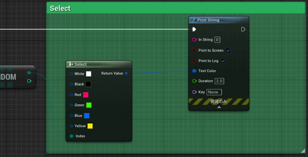Click the Select node icon in its title bar
The height and width of the screenshot is (157, 308).
pyautogui.click(x=70, y=64)
